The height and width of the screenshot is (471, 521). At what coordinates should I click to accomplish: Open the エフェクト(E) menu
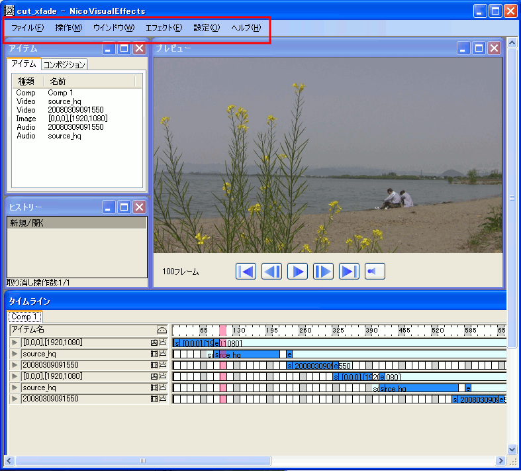tap(164, 28)
